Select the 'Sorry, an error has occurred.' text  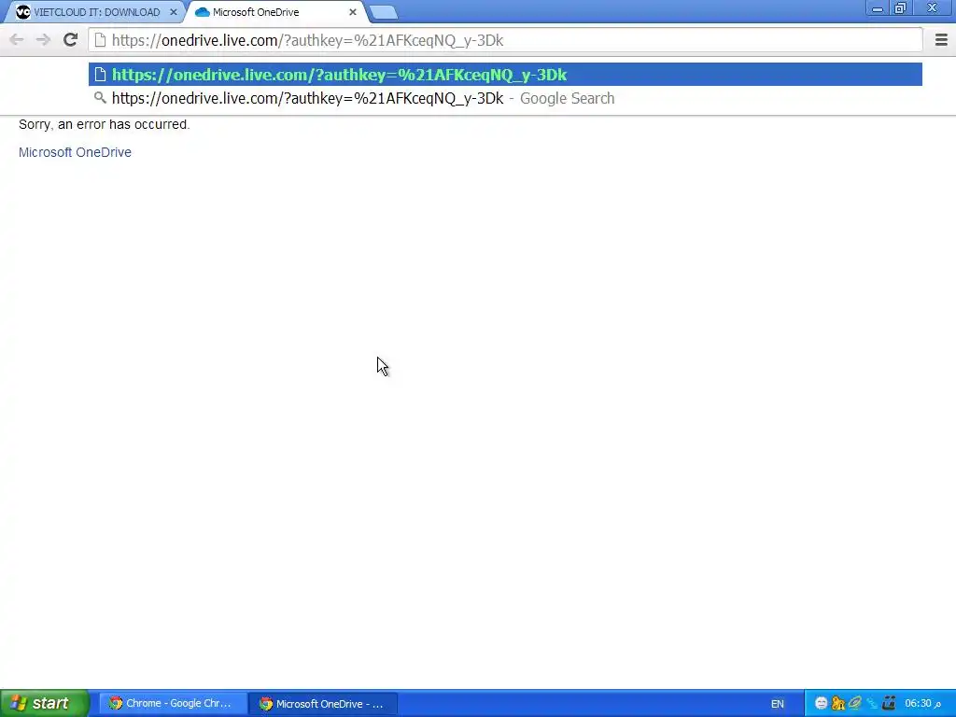point(105,124)
